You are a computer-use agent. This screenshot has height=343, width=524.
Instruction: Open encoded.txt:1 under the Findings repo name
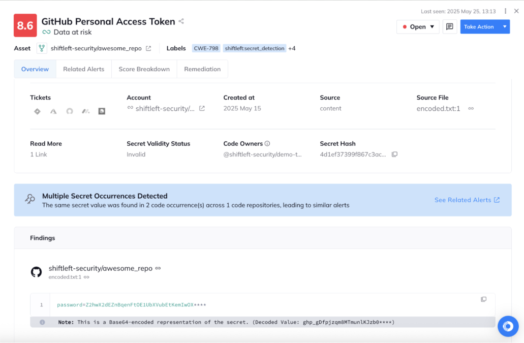point(65,277)
